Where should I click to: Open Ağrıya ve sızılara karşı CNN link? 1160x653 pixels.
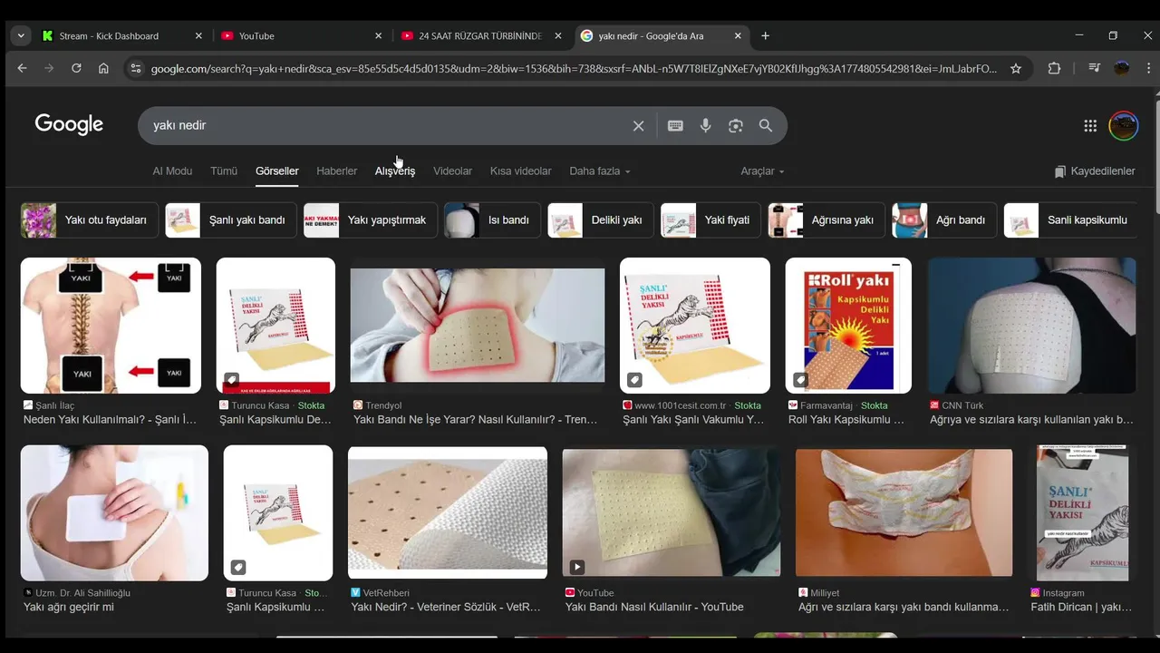click(1031, 420)
